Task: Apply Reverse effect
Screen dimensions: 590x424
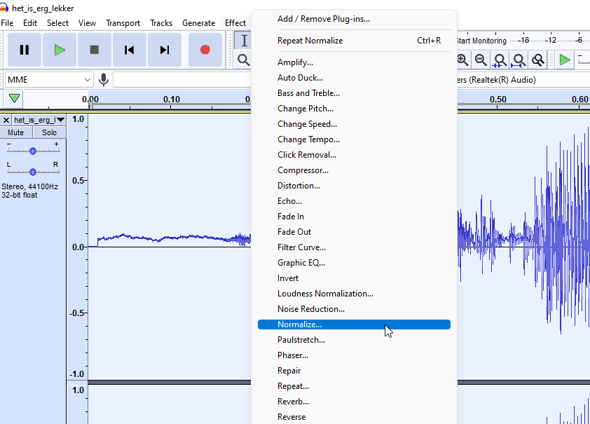Action: coord(354,417)
